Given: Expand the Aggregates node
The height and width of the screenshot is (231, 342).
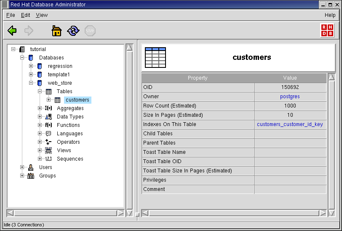Looking at the screenshot, I should [x=40, y=108].
